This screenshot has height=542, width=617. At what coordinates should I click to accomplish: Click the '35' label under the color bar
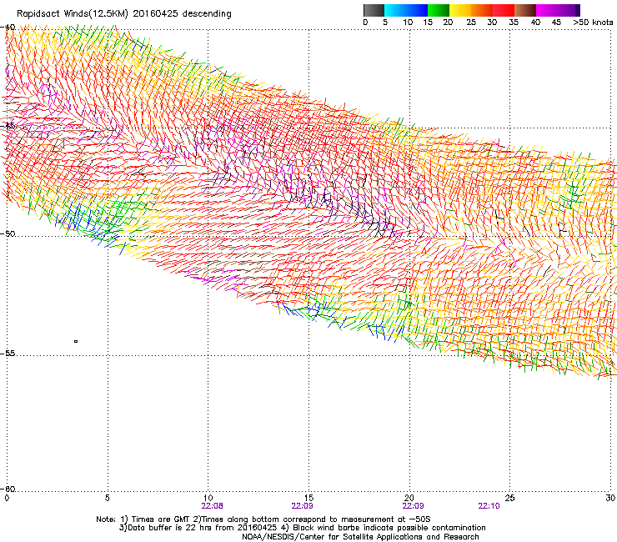[514, 23]
